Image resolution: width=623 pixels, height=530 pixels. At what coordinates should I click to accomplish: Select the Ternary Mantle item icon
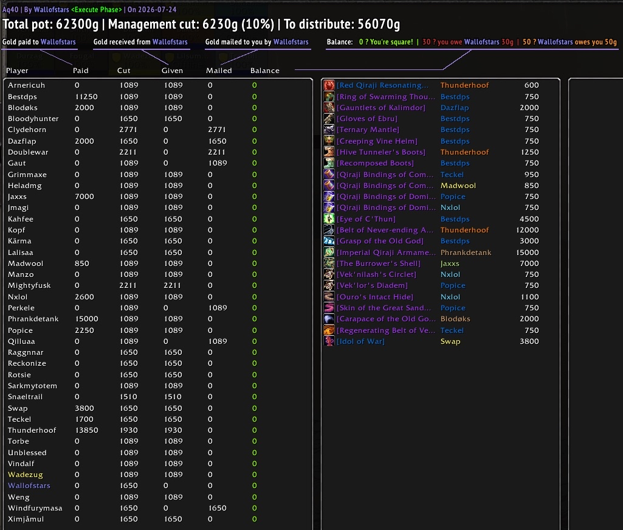pos(329,130)
